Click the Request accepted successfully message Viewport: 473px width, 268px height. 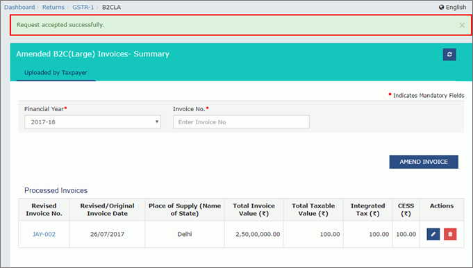[x=60, y=25]
